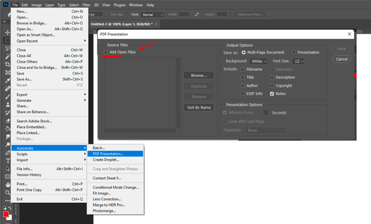Select the Crop tool
Viewport: 371px width, 224px height.
7,64
